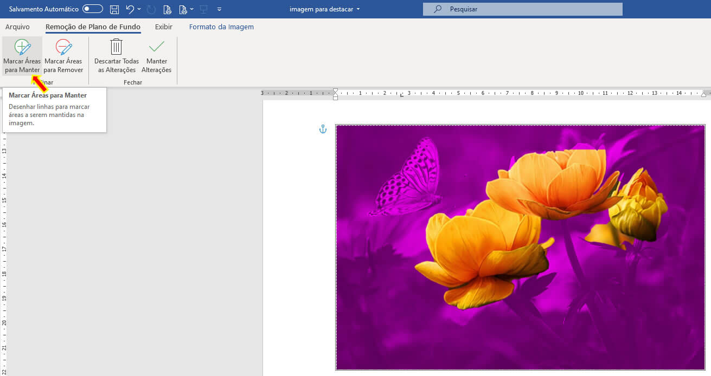711x376 pixels.
Task: Open the Customize Quick Access Toolbar dropdown
Action: click(x=219, y=9)
